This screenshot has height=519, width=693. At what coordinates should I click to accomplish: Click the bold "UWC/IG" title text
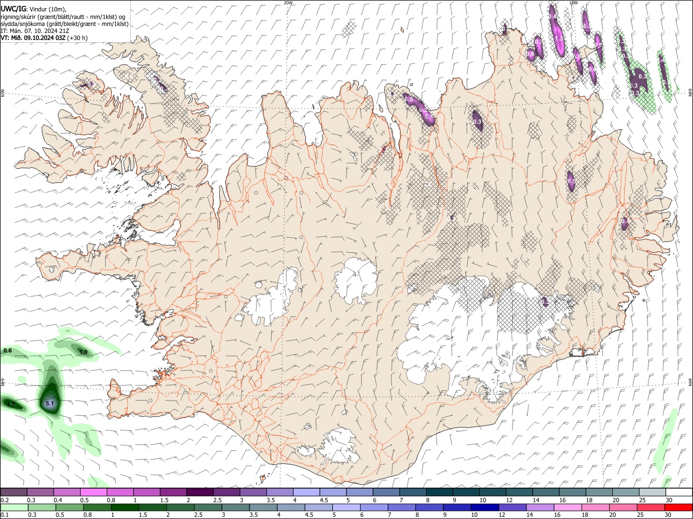(x=13, y=8)
